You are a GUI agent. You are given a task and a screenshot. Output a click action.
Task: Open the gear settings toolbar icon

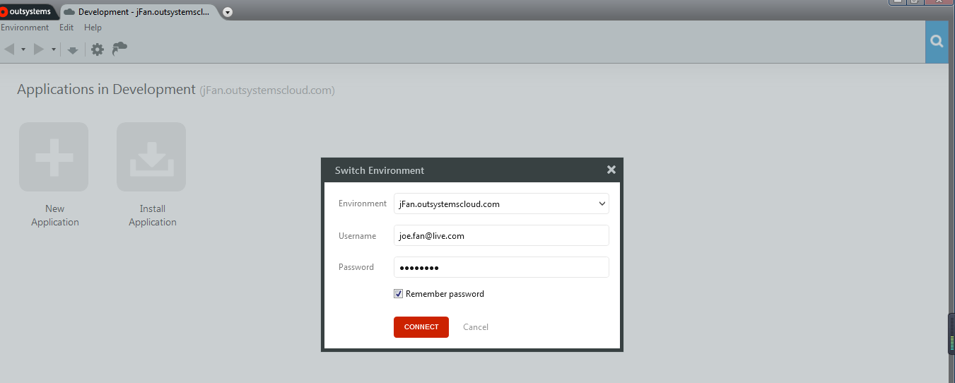click(x=98, y=49)
